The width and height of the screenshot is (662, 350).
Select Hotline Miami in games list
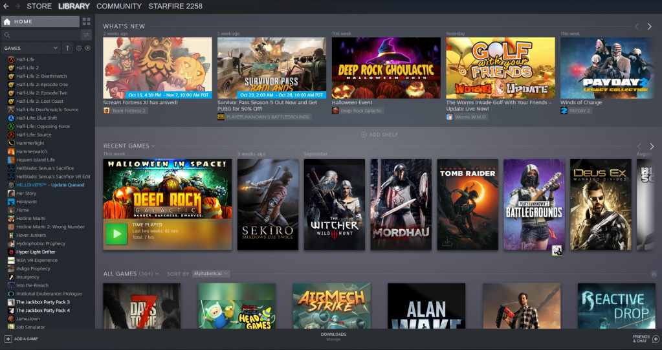(31, 218)
